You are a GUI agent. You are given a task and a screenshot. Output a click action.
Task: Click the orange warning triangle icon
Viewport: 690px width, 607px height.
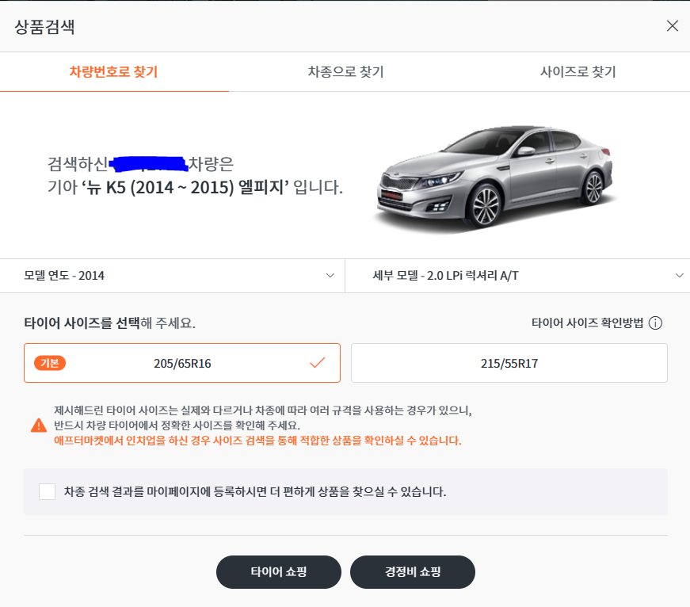point(39,426)
